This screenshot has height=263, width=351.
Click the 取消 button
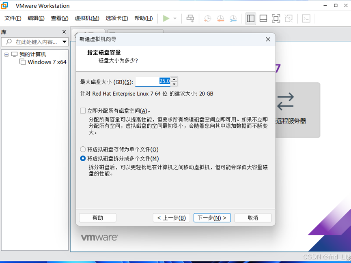point(253,218)
